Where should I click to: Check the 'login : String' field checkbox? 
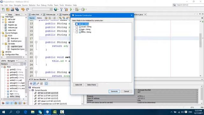coord(77,29)
